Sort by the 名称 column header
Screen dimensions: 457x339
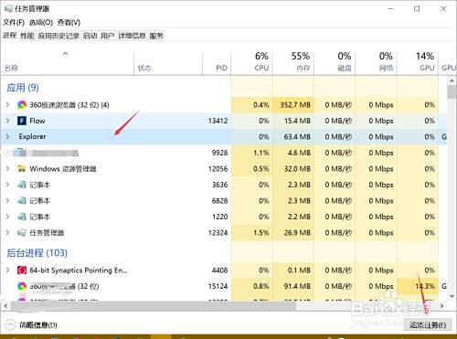67,63
